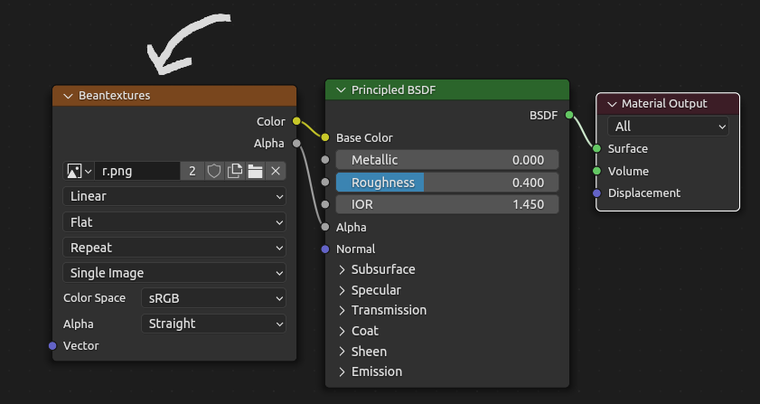Image resolution: width=760 pixels, height=404 pixels.
Task: Unlink r.png image with X icon
Action: click(x=276, y=171)
